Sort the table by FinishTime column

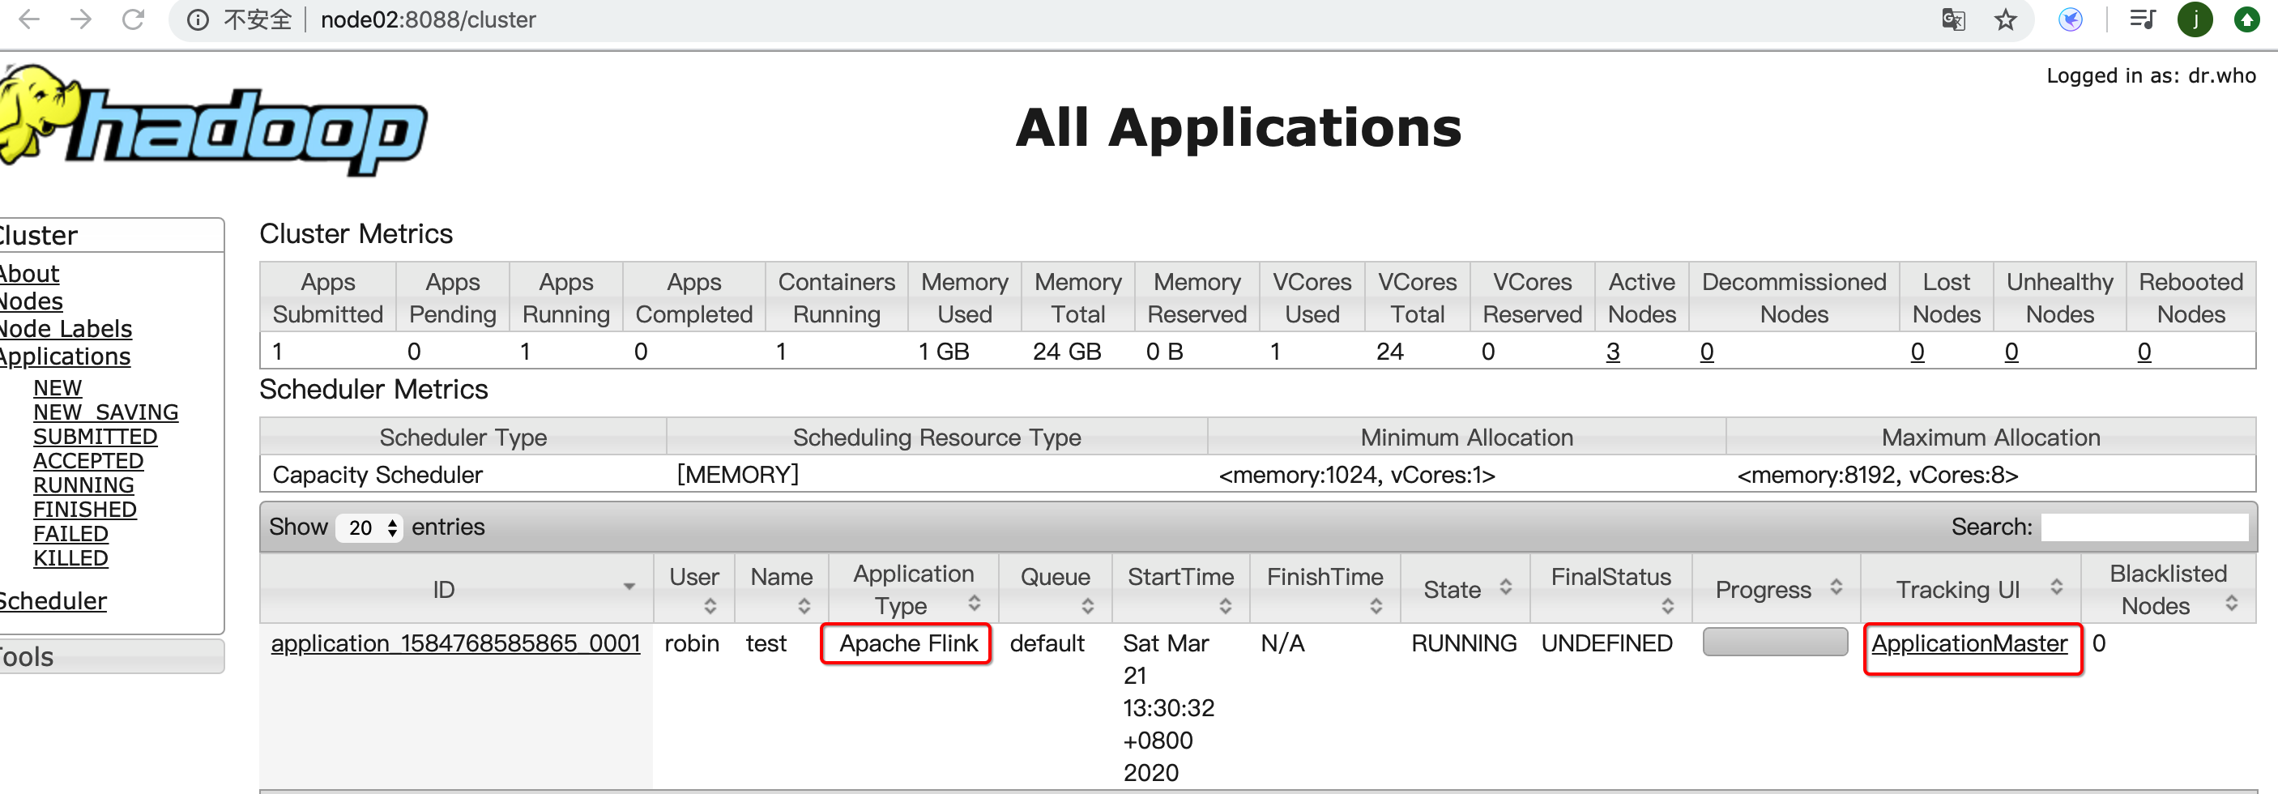(x=1325, y=589)
